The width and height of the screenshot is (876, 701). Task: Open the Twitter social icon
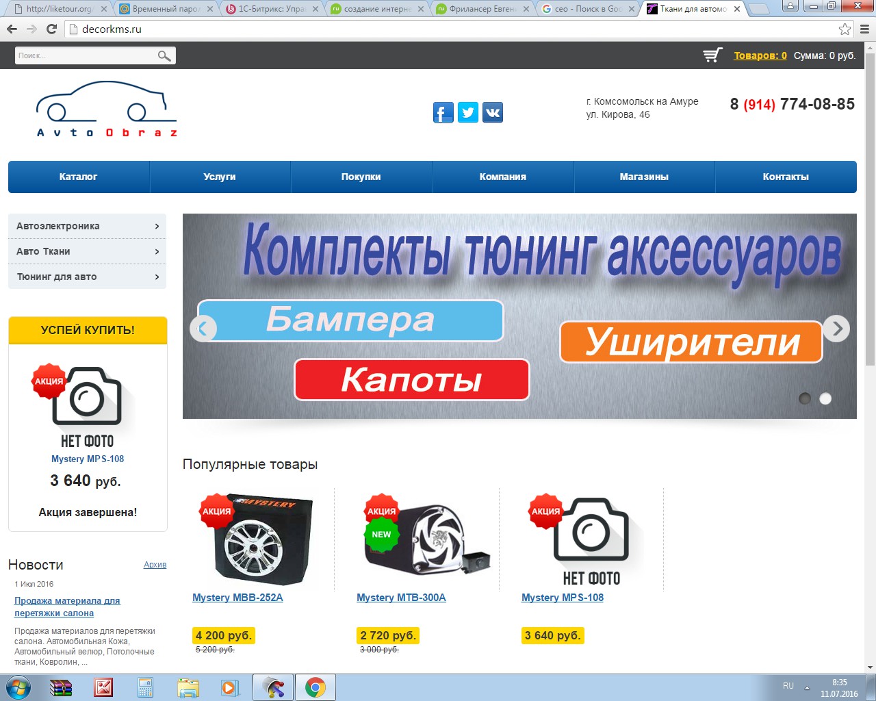(468, 112)
